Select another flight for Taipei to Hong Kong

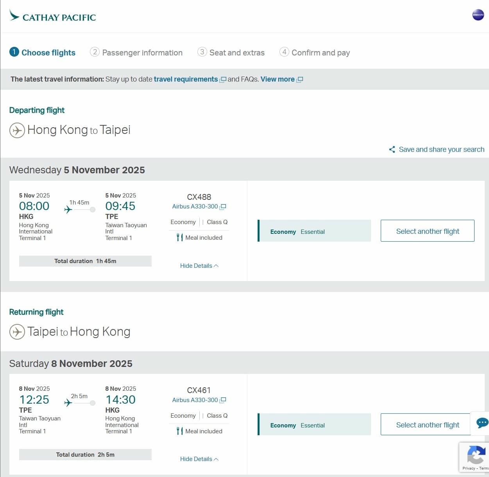click(x=427, y=425)
